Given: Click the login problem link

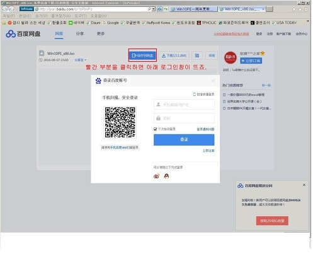Looking at the screenshot, I should (x=205, y=129).
